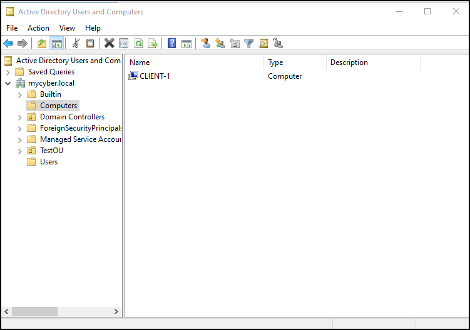Create a new user in current container
This screenshot has width=470, height=330.
click(206, 44)
